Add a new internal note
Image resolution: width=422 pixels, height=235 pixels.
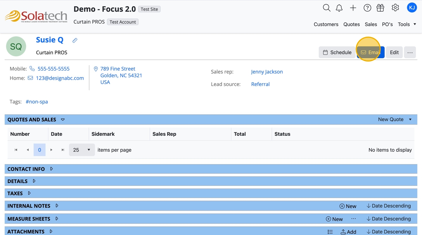click(347, 206)
